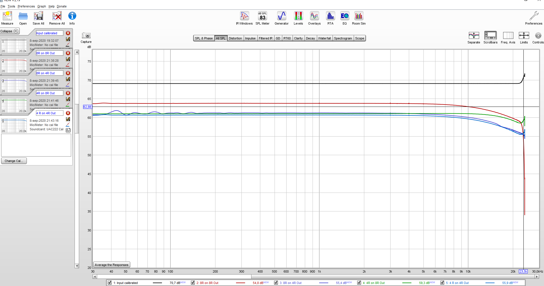The height and width of the screenshot is (286, 544).
Task: Toggle trace '5: 4 R on 4R Out' checkbox
Action: (442, 283)
